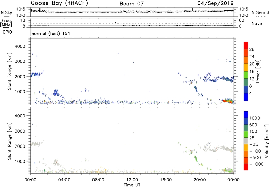This screenshot has height=187, width=270.
Task: Click the '04:00' time axis tick label
Action: tap(64, 180)
